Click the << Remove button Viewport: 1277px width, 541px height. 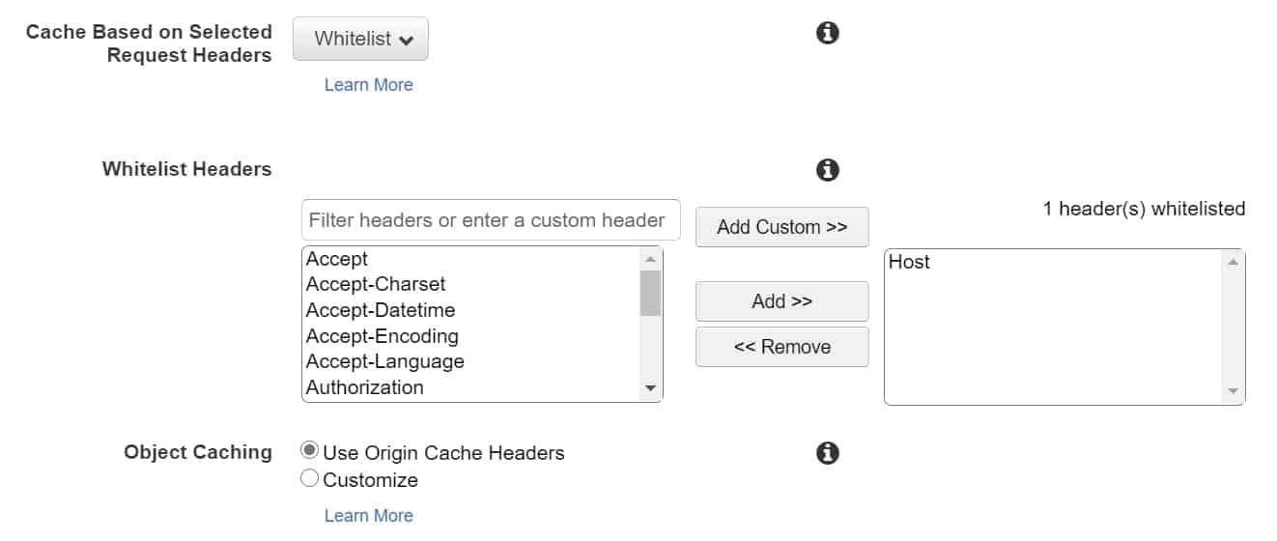(781, 347)
